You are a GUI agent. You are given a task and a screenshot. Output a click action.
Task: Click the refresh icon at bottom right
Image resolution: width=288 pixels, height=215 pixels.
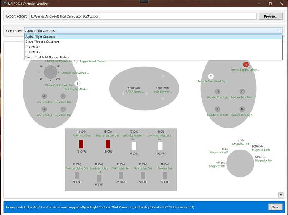(281, 195)
